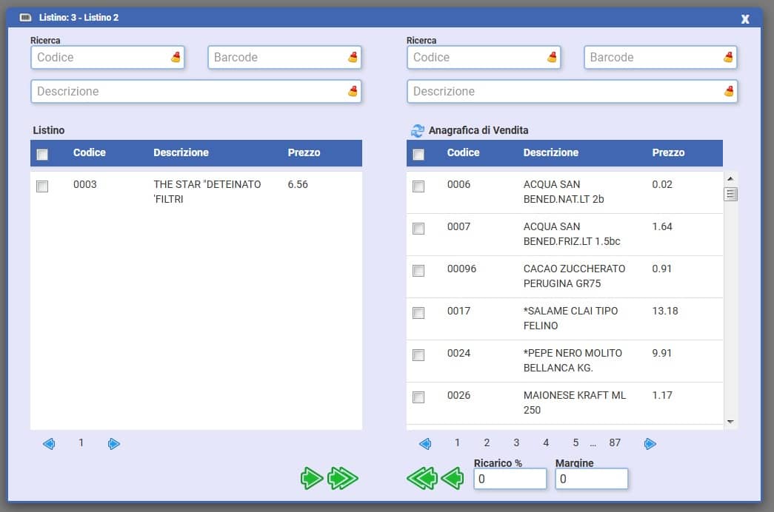Clear the left Codice search field

[176, 57]
